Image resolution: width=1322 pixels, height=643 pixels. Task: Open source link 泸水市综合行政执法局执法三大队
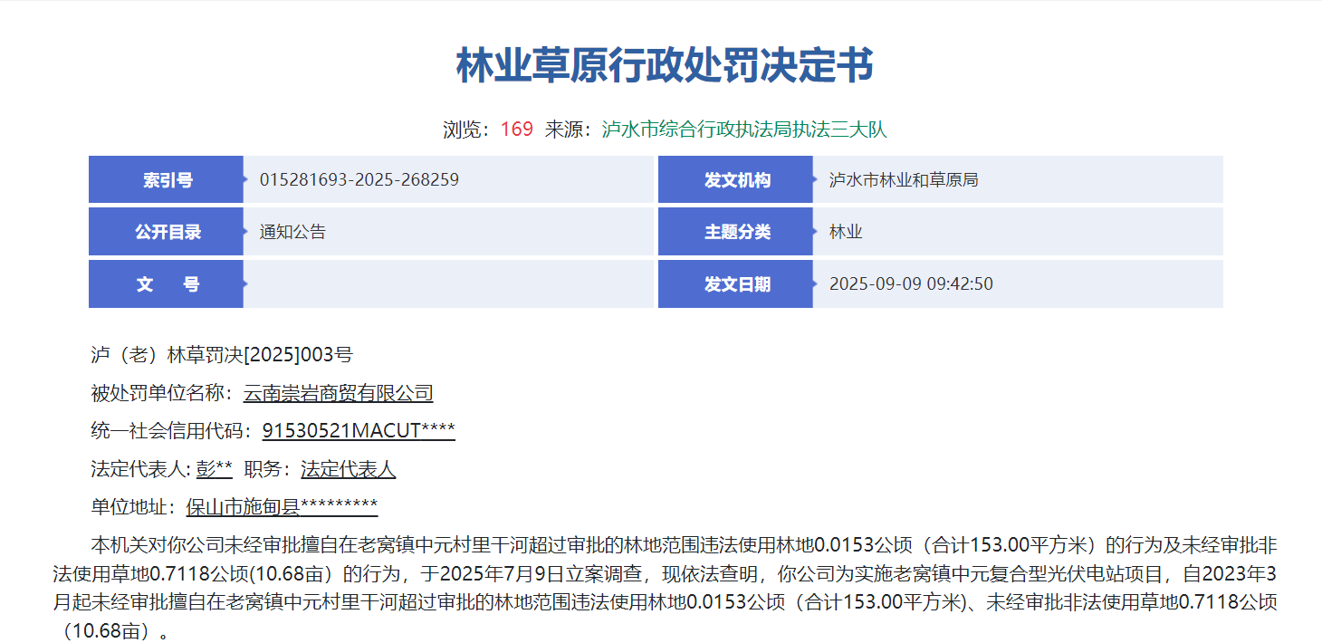[744, 130]
